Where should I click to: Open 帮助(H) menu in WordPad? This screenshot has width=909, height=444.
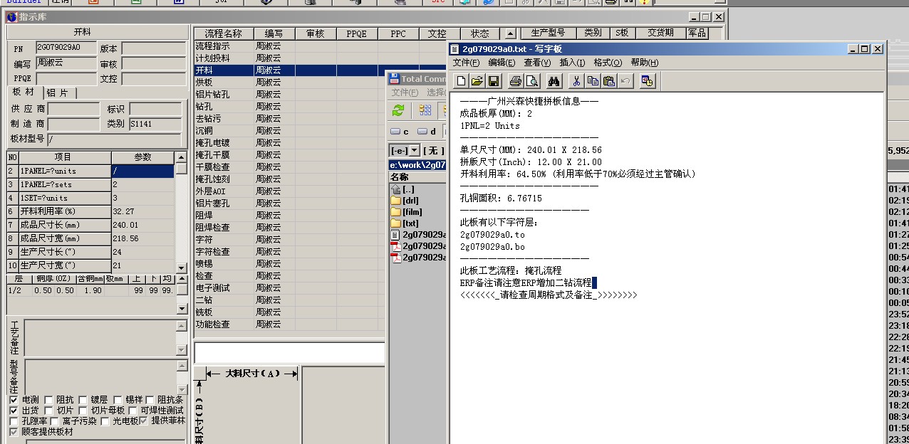coord(644,63)
